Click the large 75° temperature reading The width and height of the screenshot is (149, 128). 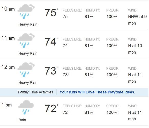pos(51,13)
